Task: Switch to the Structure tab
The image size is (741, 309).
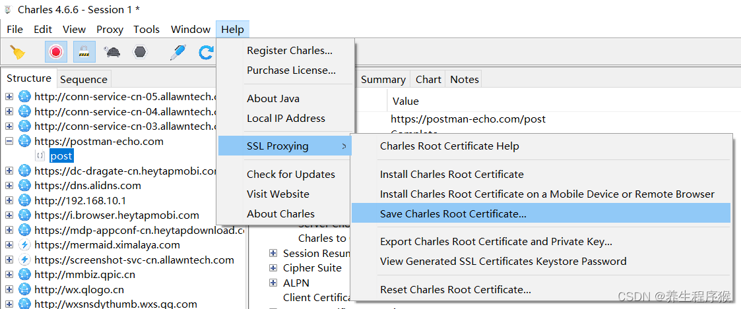Action: click(x=29, y=78)
